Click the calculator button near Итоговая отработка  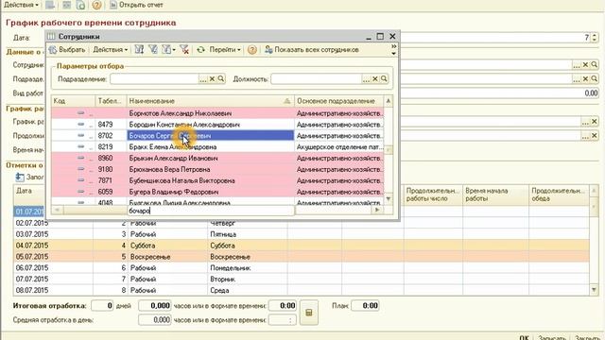coord(309,313)
